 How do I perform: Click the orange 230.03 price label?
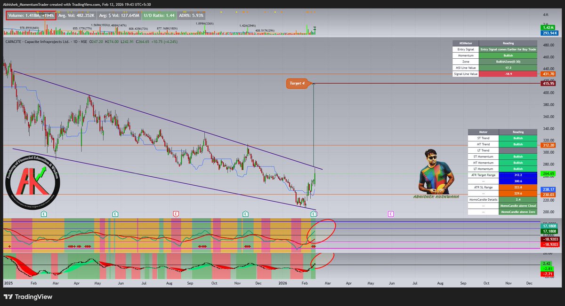pos(549,195)
